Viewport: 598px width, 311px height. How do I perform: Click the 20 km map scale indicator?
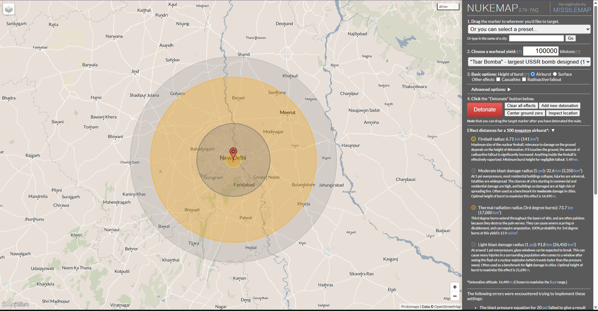(448, 7)
